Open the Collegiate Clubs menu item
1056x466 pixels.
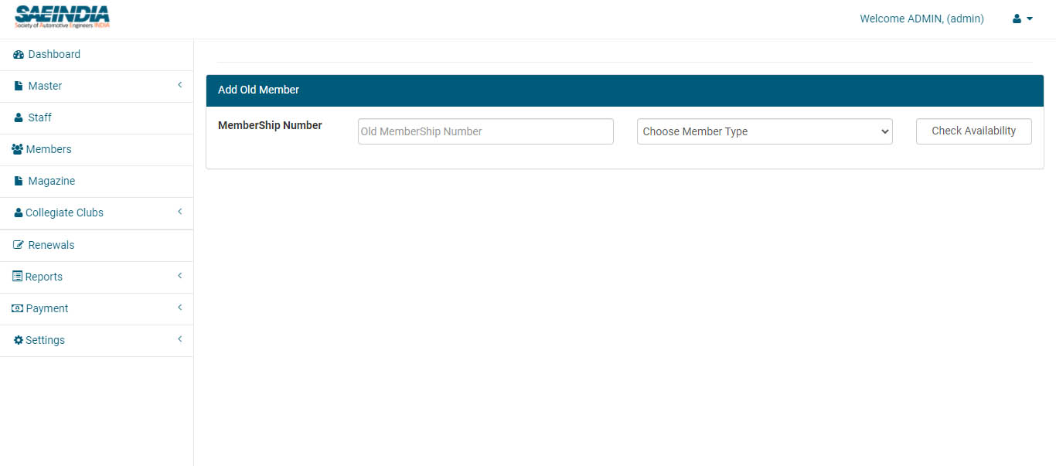point(97,213)
